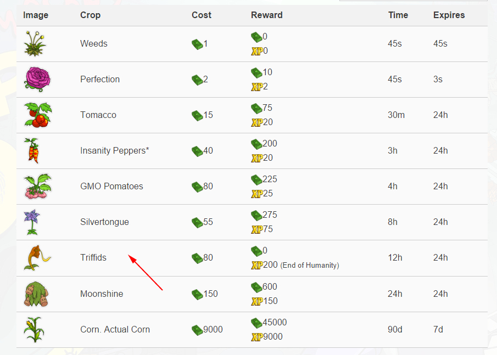Image resolution: width=497 pixels, height=355 pixels.
Task: Click the Triffids plant image
Action: coord(36,258)
